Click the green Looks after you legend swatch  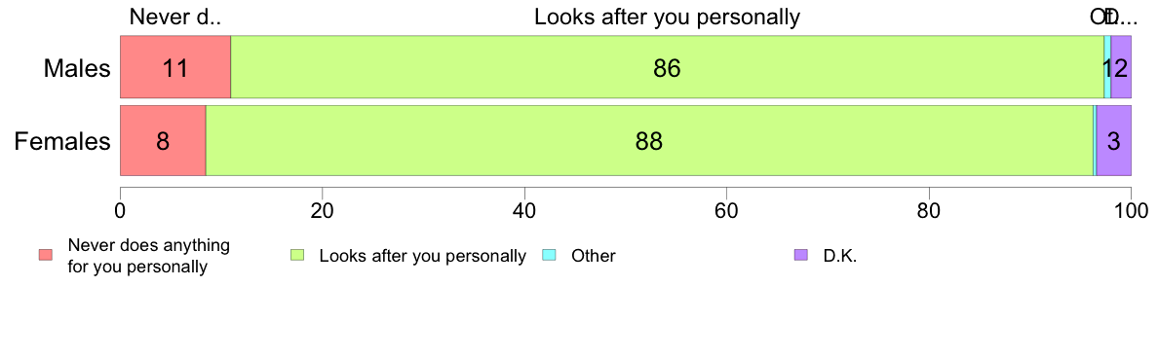pos(297,256)
